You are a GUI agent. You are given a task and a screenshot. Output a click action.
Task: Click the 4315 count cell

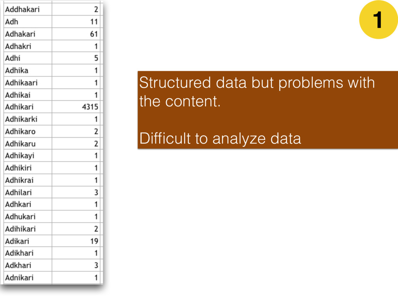(76, 107)
